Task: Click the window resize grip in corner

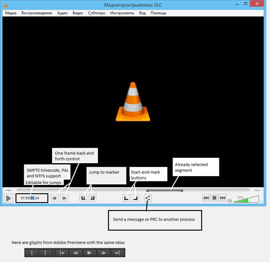Action: (262, 201)
